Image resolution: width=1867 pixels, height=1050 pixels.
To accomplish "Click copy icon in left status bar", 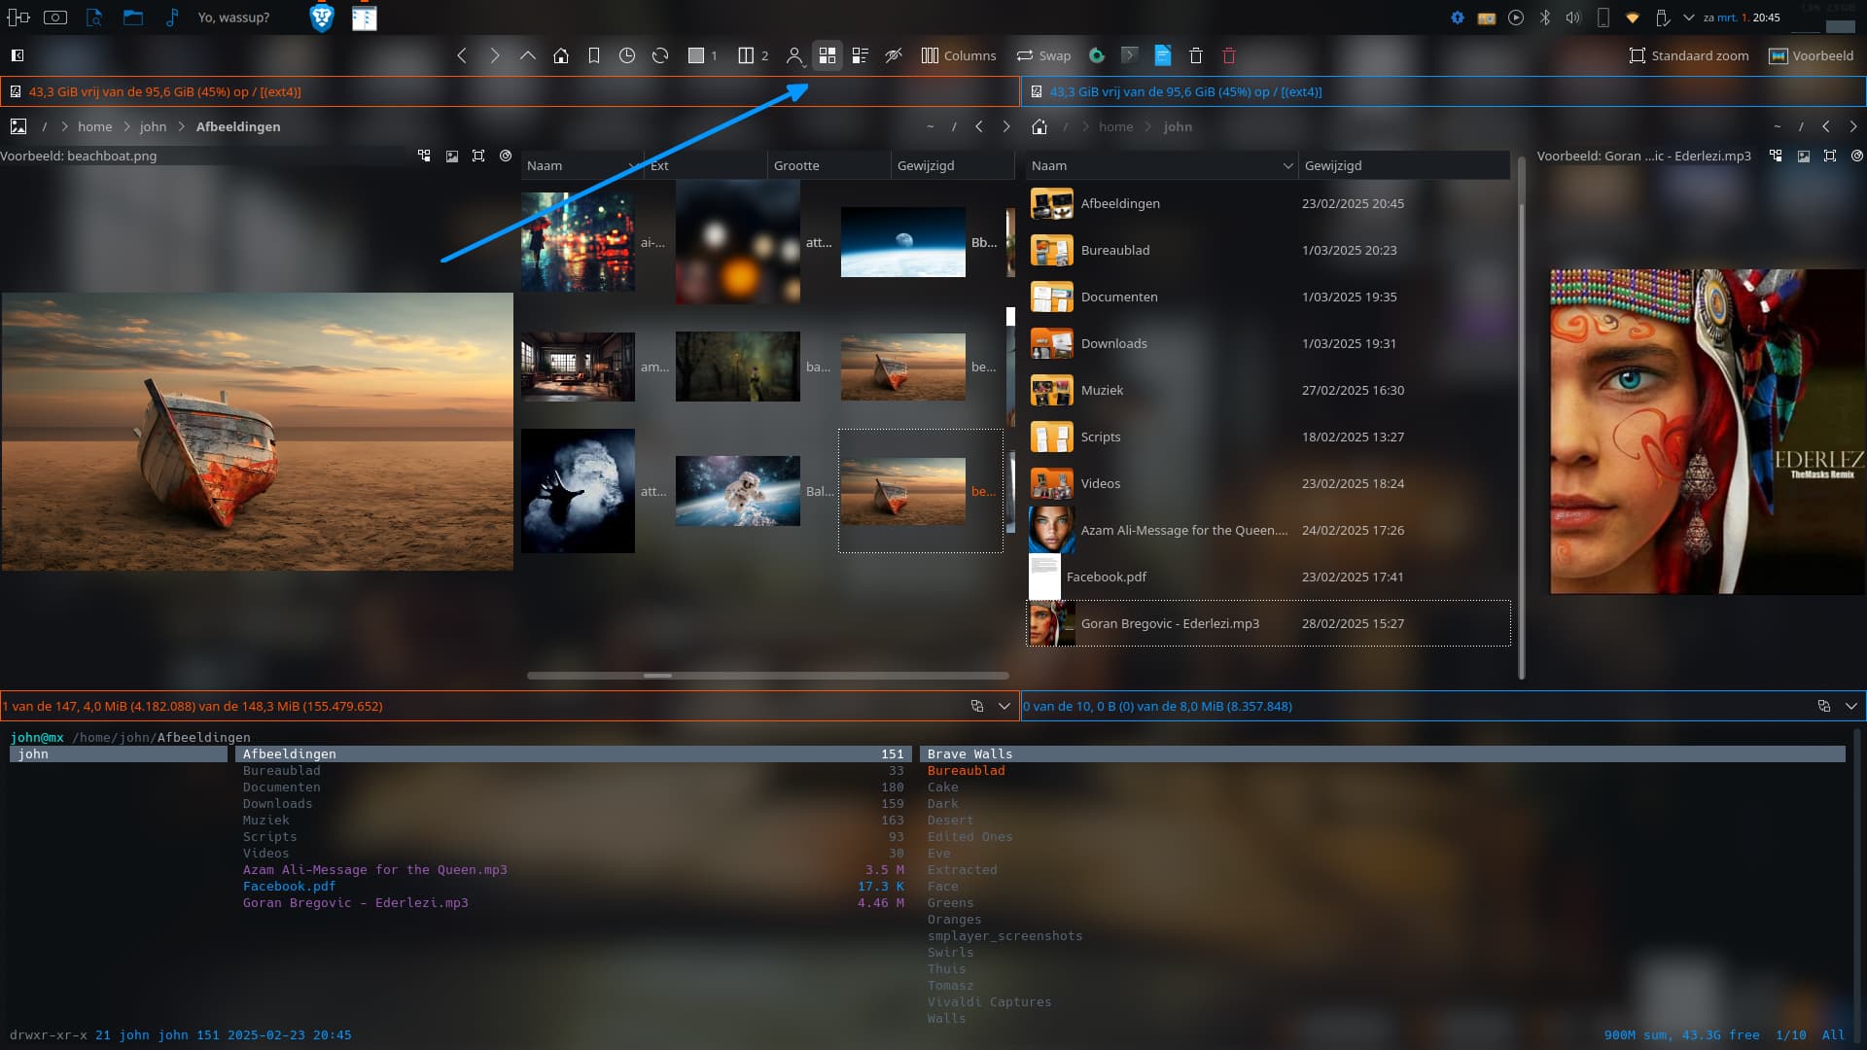I will 977,706.
